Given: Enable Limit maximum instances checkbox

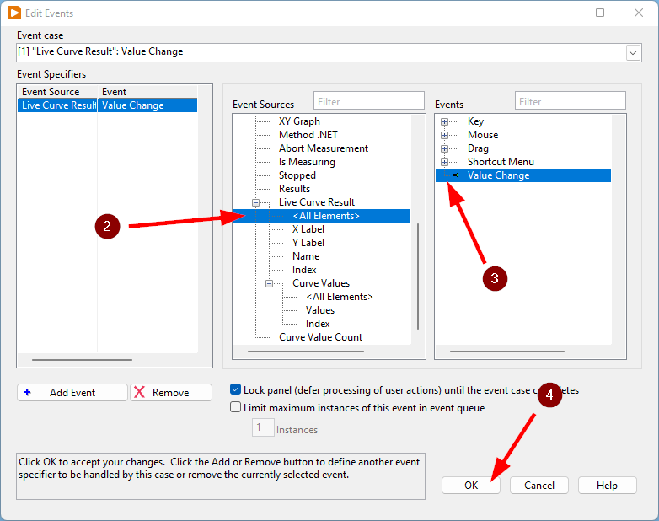Looking at the screenshot, I should point(236,408).
